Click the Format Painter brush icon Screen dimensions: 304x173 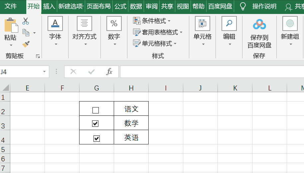(x=26, y=44)
